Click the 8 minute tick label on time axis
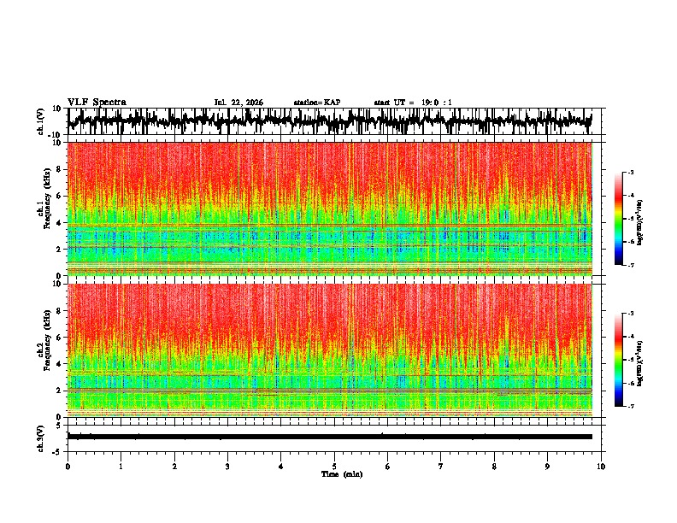 coord(494,467)
